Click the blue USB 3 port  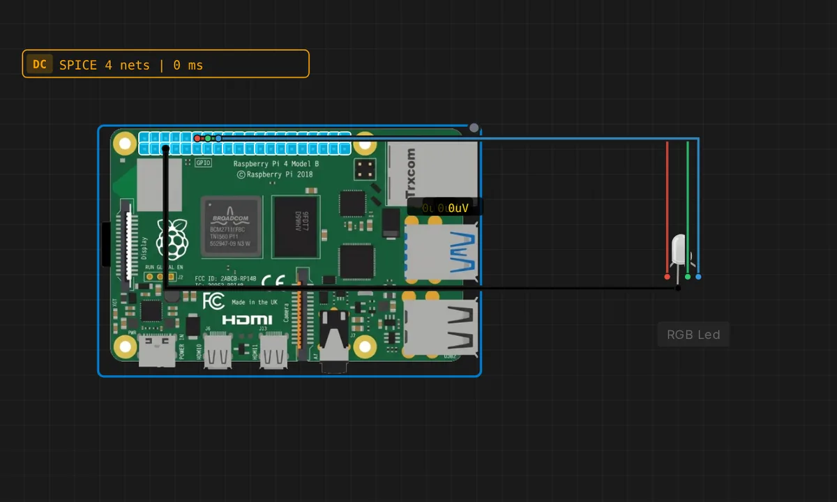coord(442,253)
